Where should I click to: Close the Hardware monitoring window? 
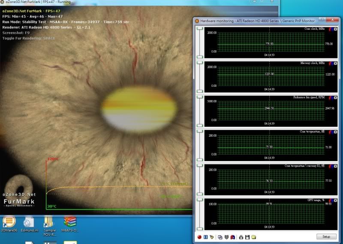coord(332,20)
